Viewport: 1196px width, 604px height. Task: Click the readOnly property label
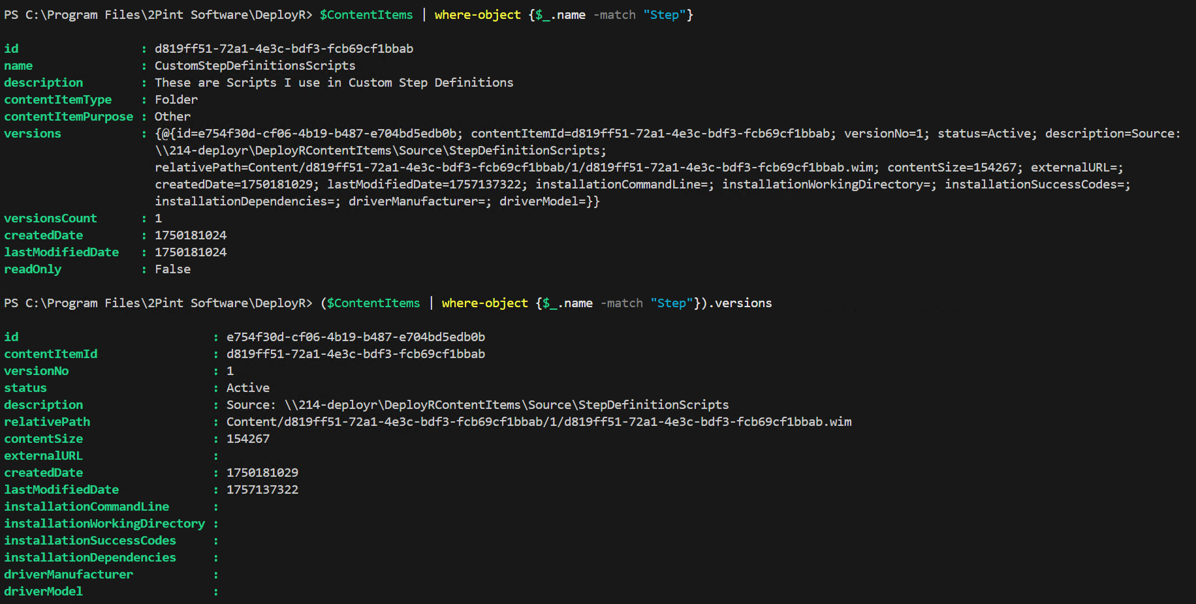(x=33, y=269)
